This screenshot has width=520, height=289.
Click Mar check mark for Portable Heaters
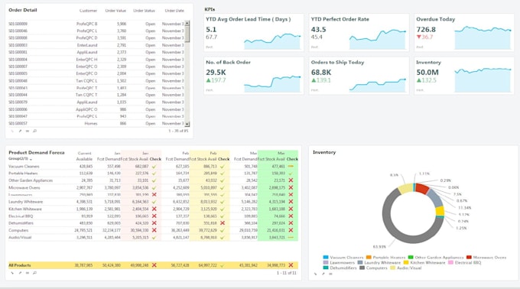291,174
